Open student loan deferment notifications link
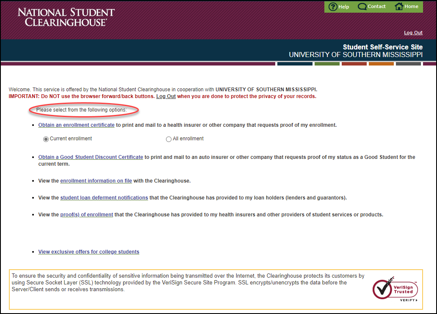 [104, 198]
